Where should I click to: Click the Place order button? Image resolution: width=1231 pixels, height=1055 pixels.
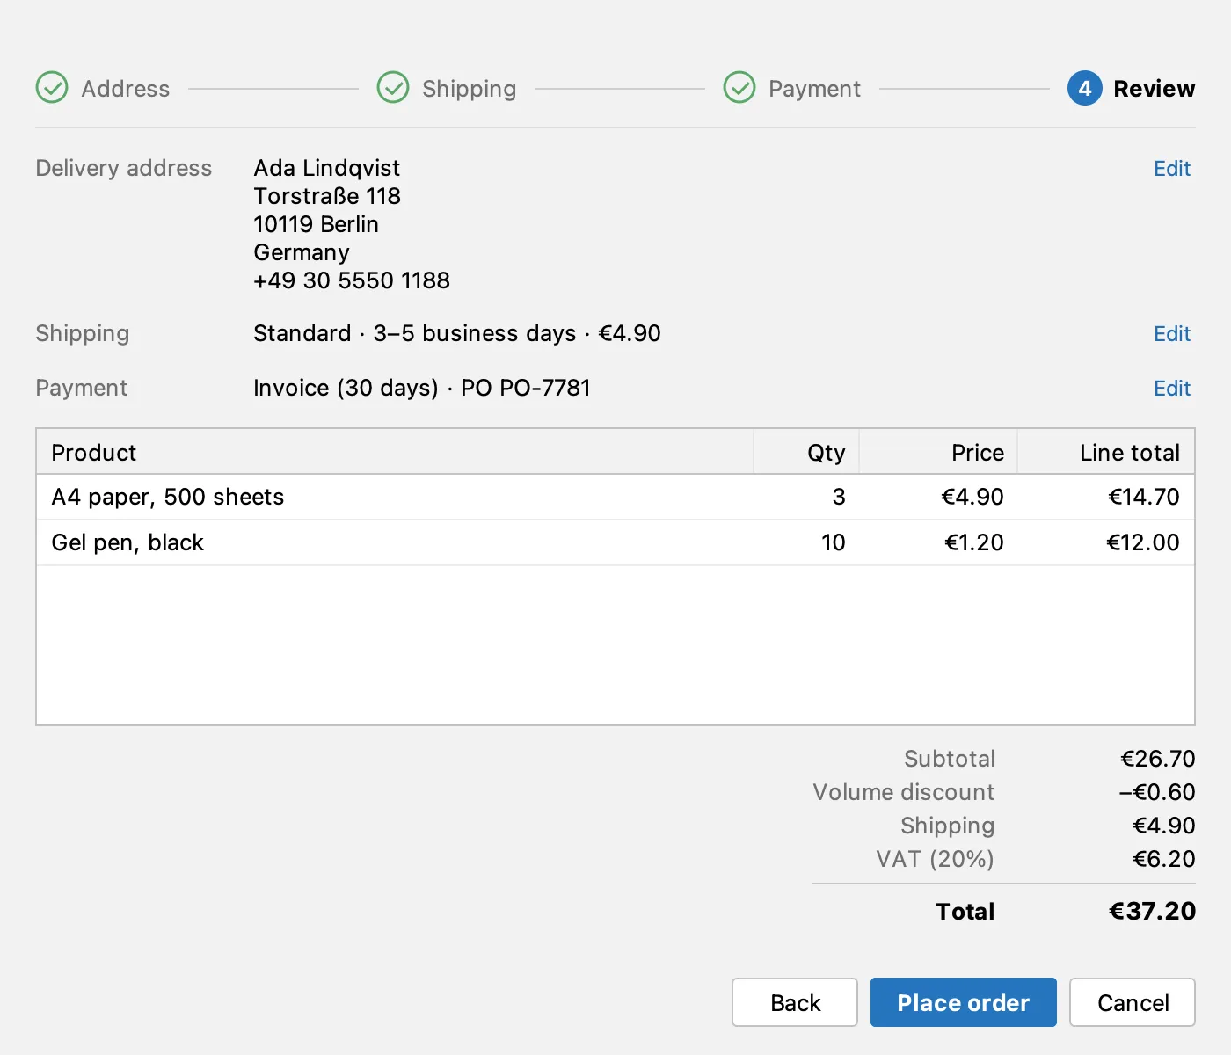click(964, 1002)
